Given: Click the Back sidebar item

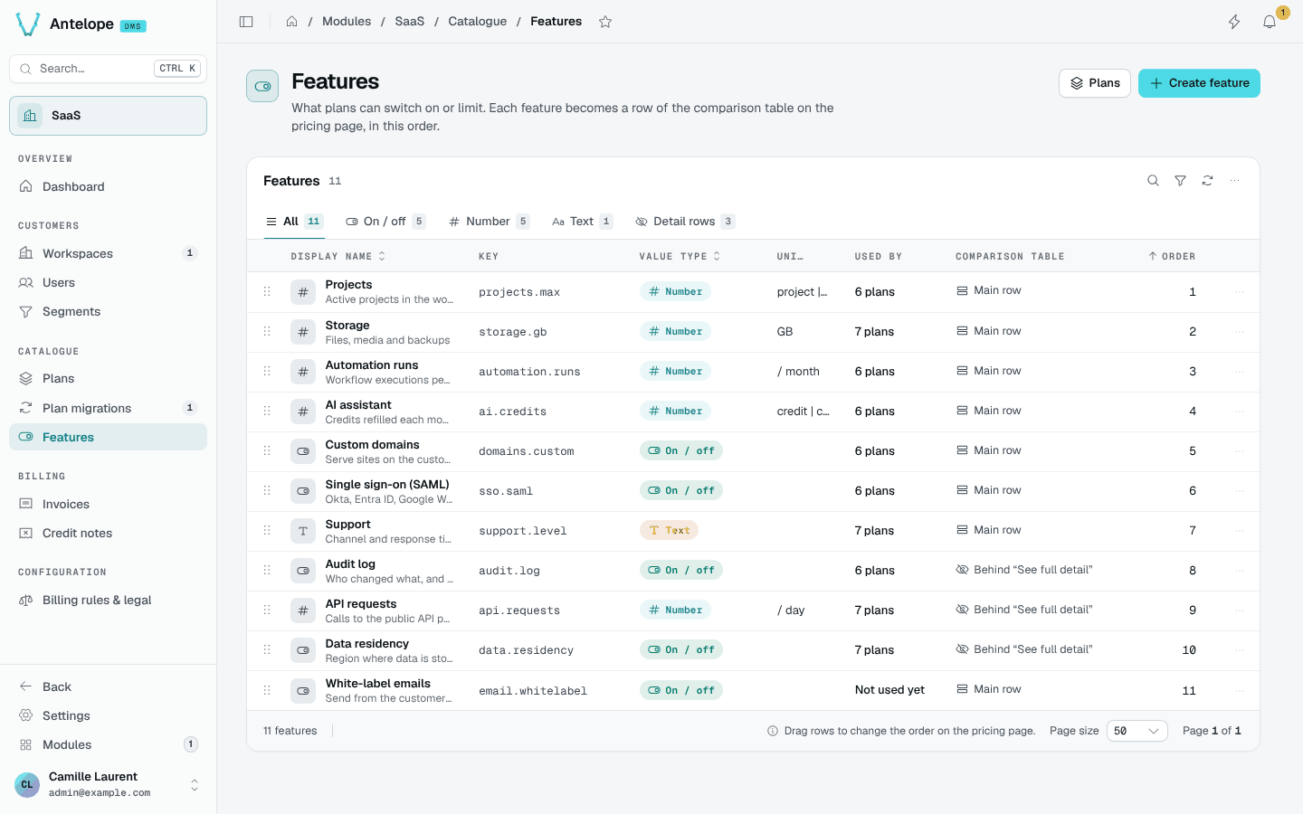Looking at the screenshot, I should (108, 686).
